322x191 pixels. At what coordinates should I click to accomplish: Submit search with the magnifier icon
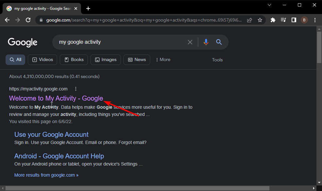[219, 42]
